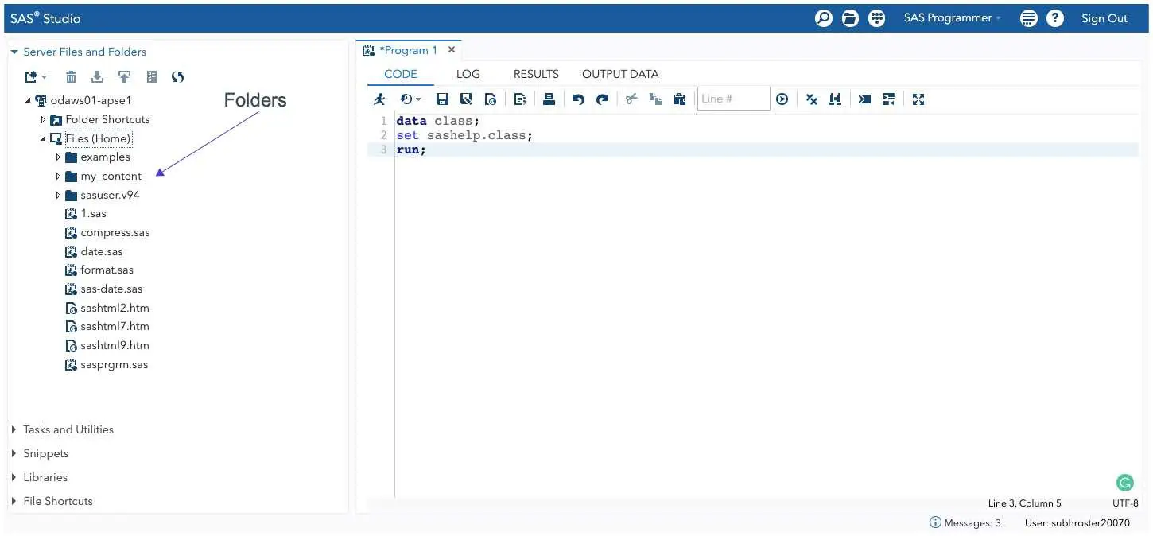
Task: Expand the examples folder
Action: click(58, 157)
